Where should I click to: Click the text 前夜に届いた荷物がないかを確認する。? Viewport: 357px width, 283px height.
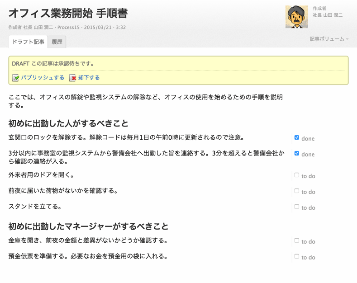63,190
